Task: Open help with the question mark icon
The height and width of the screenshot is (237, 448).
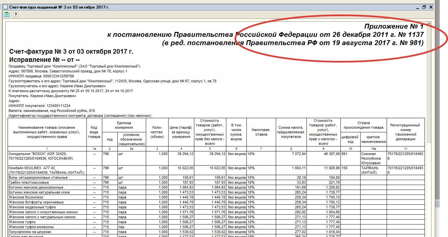Action: click(16, 14)
